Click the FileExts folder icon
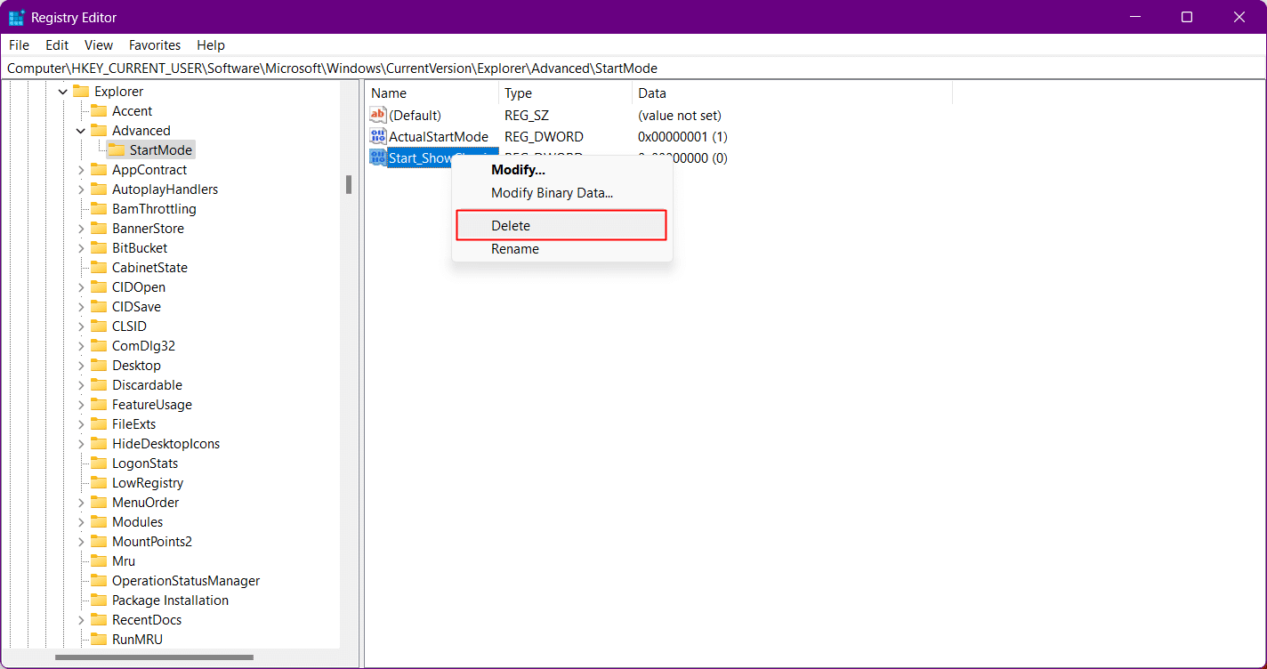 99,424
